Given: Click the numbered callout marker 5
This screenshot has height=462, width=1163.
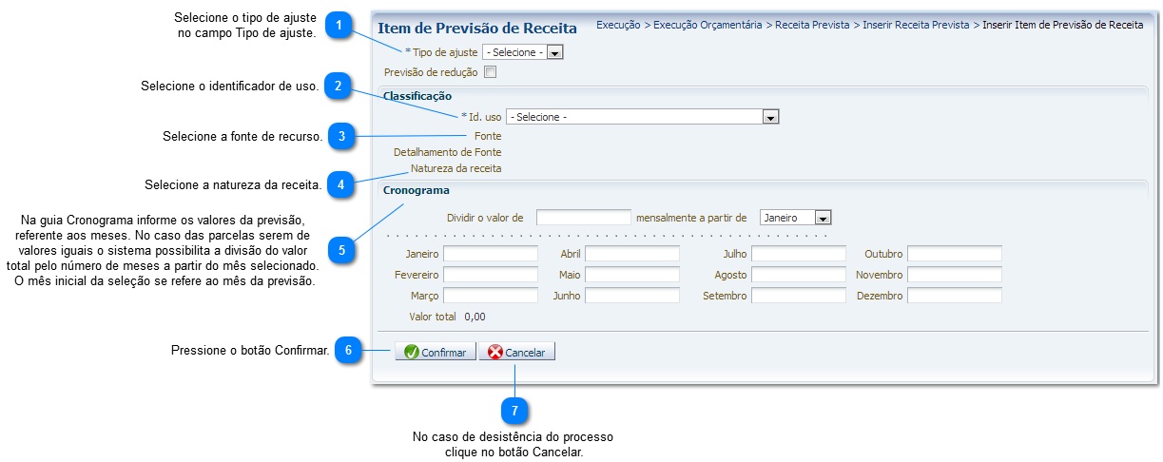Looking at the screenshot, I should pos(341,250).
